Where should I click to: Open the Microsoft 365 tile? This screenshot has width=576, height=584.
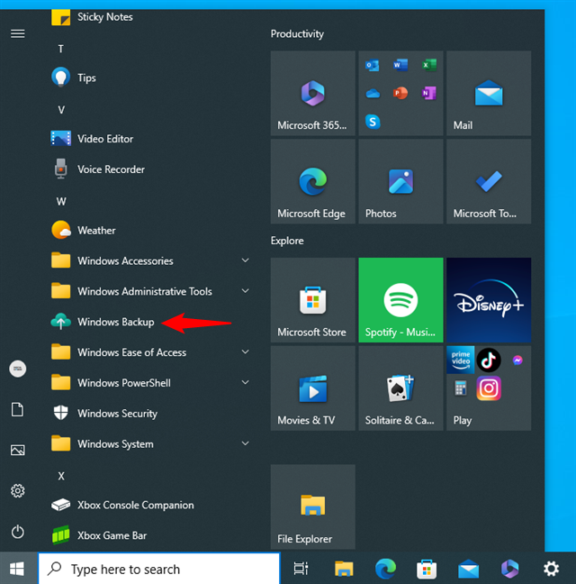(x=312, y=93)
